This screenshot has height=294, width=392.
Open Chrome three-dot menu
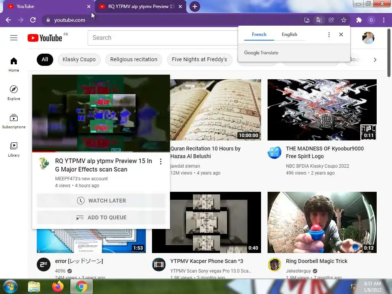pos(384,20)
